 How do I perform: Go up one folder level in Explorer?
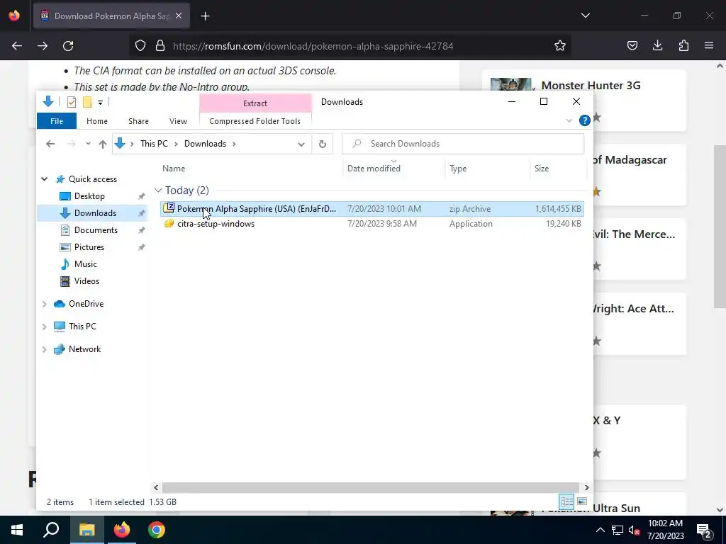point(103,144)
